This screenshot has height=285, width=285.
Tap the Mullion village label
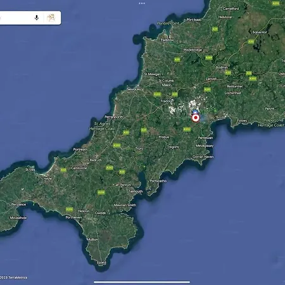pos(92,239)
